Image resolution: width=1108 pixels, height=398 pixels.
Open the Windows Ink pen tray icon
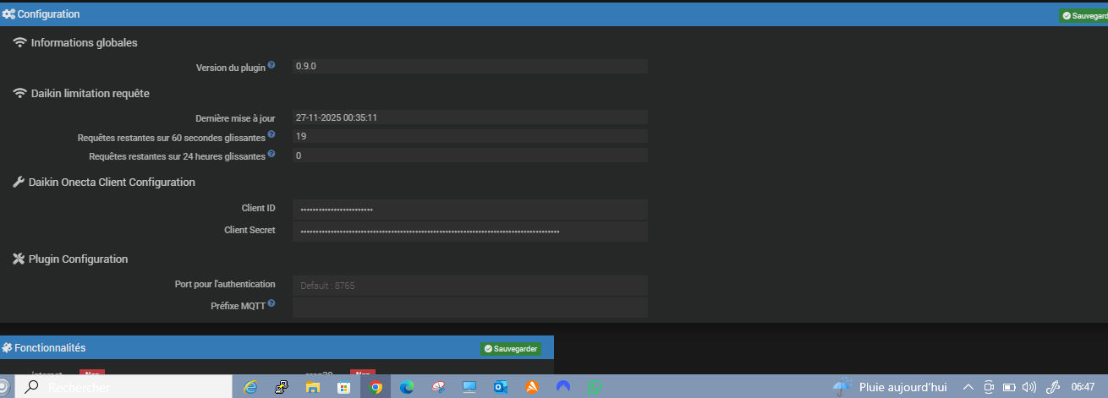[x=1053, y=387]
